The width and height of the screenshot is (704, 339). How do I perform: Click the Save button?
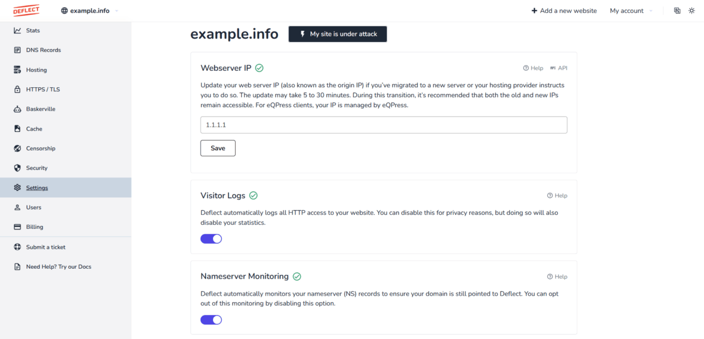click(x=218, y=148)
